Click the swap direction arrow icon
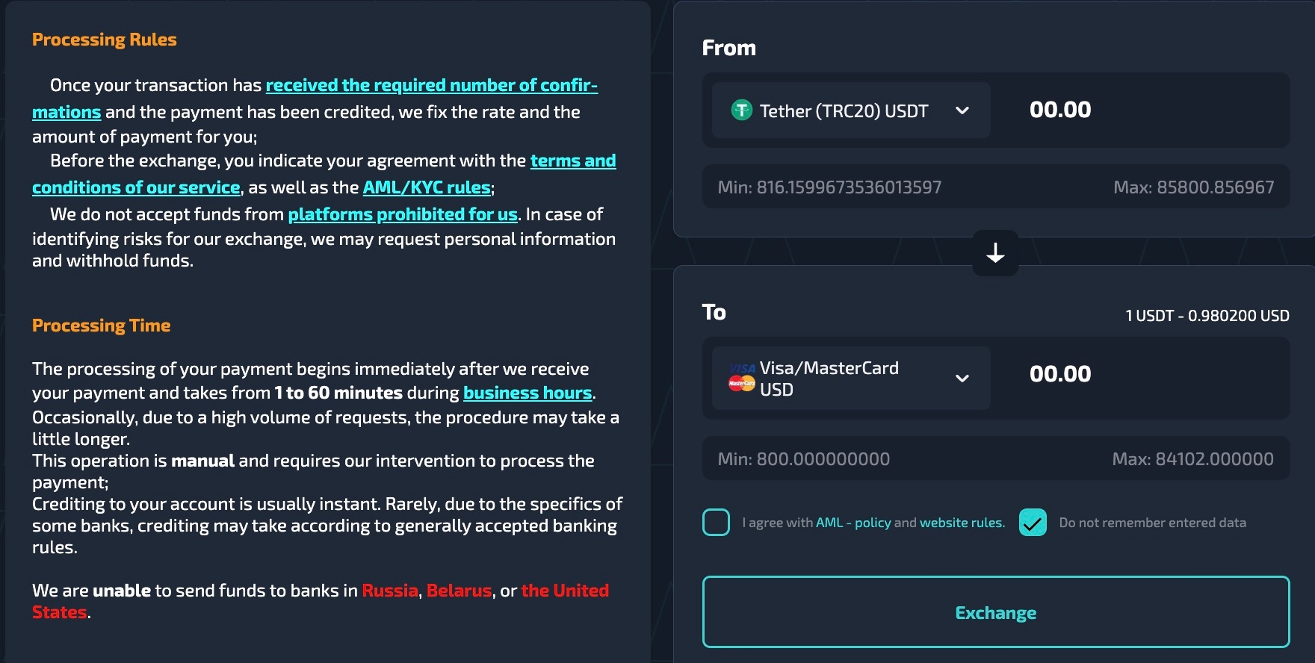The image size is (1315, 663). (995, 253)
